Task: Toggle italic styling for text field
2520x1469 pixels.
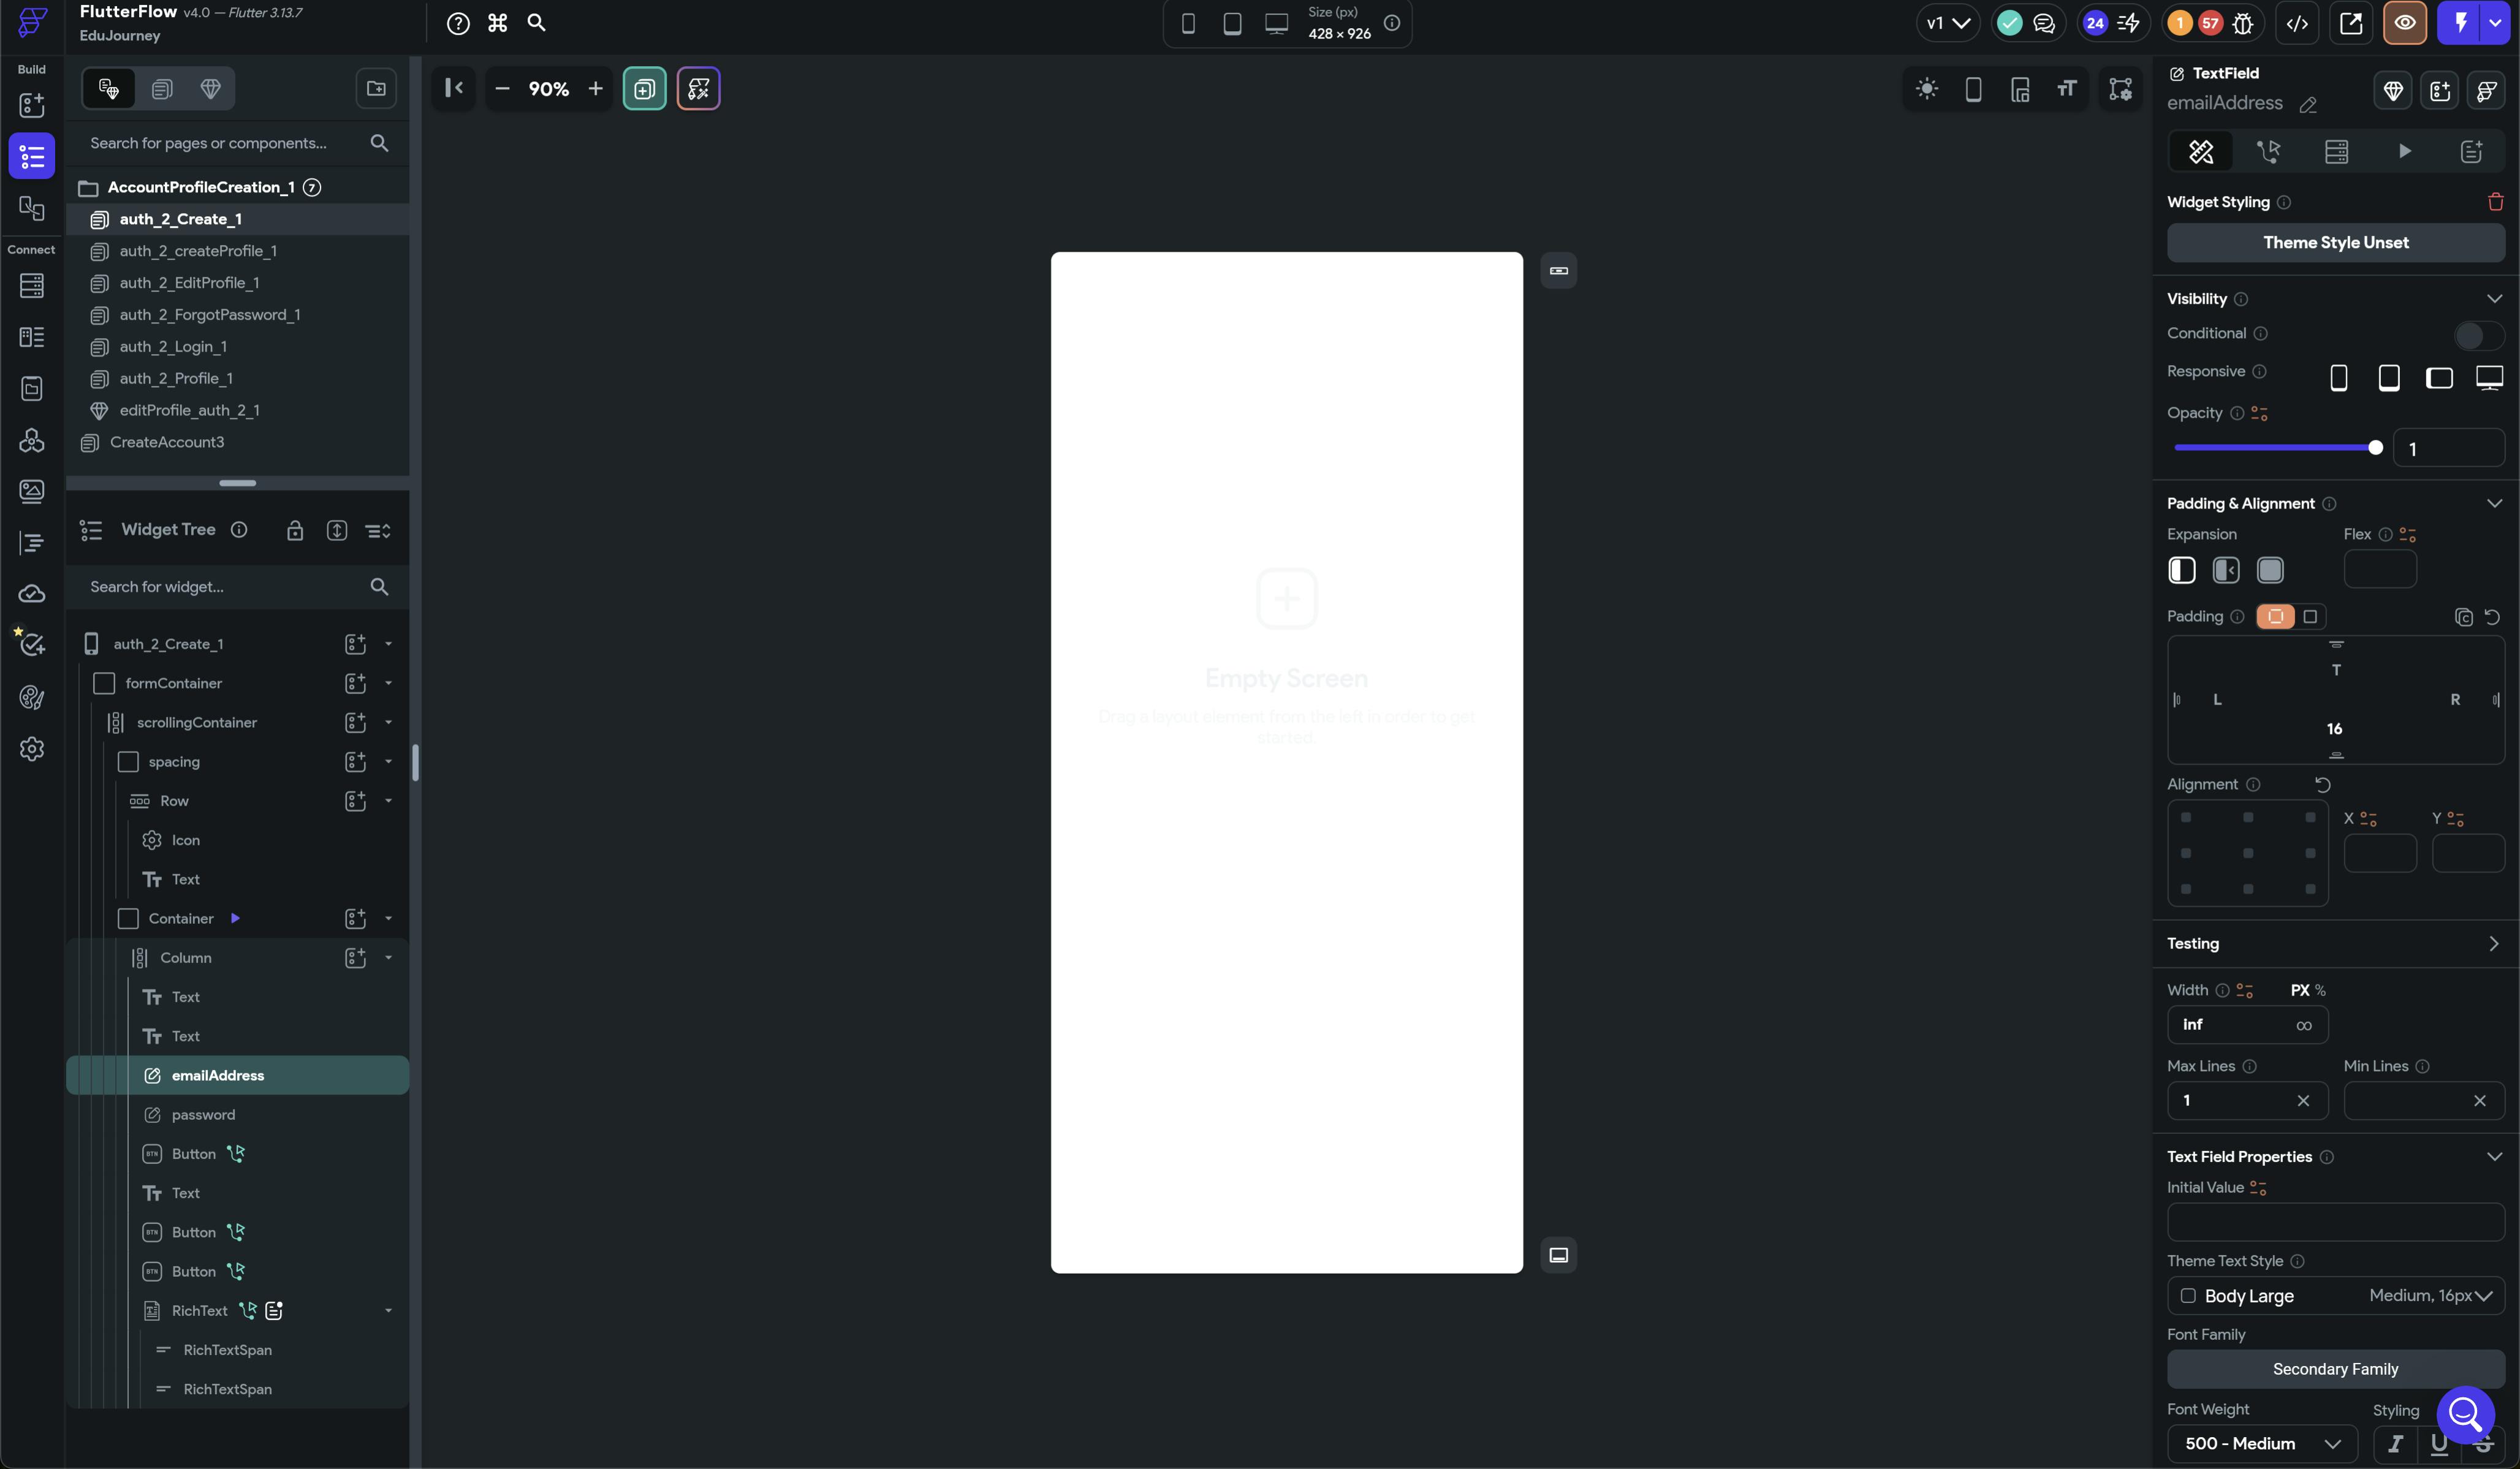Action: coord(2395,1444)
